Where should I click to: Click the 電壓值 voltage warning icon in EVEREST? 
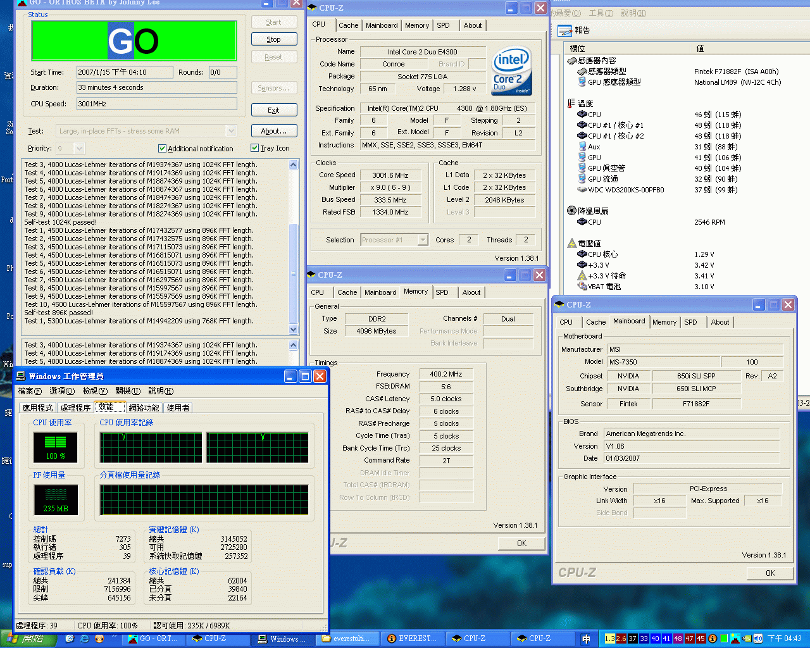[571, 243]
